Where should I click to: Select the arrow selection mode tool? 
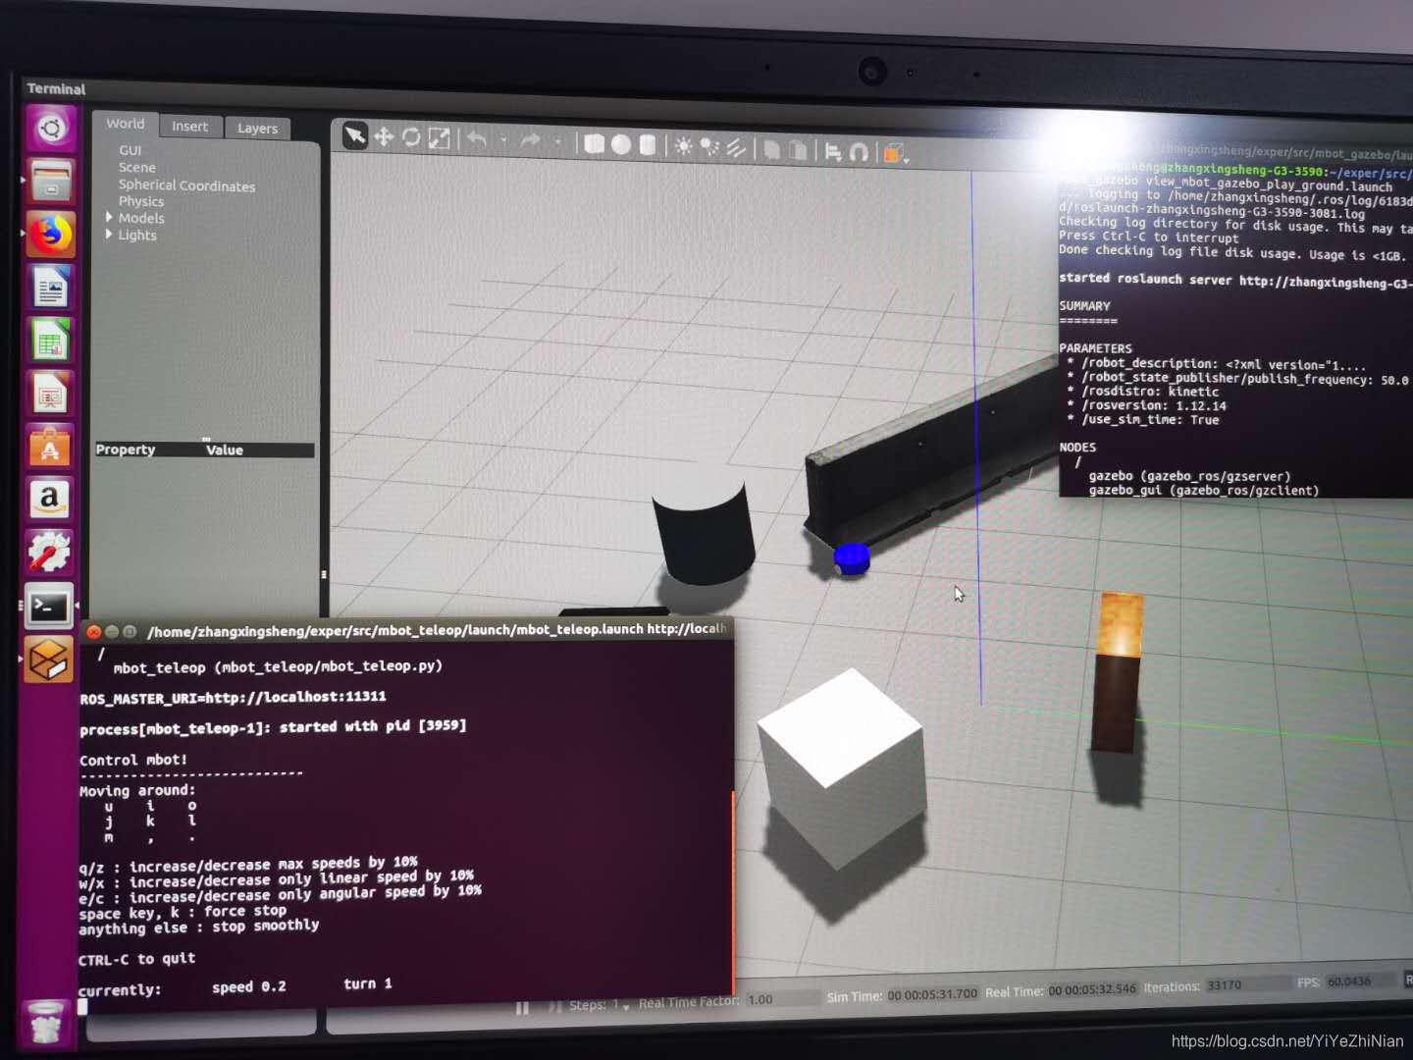(354, 136)
